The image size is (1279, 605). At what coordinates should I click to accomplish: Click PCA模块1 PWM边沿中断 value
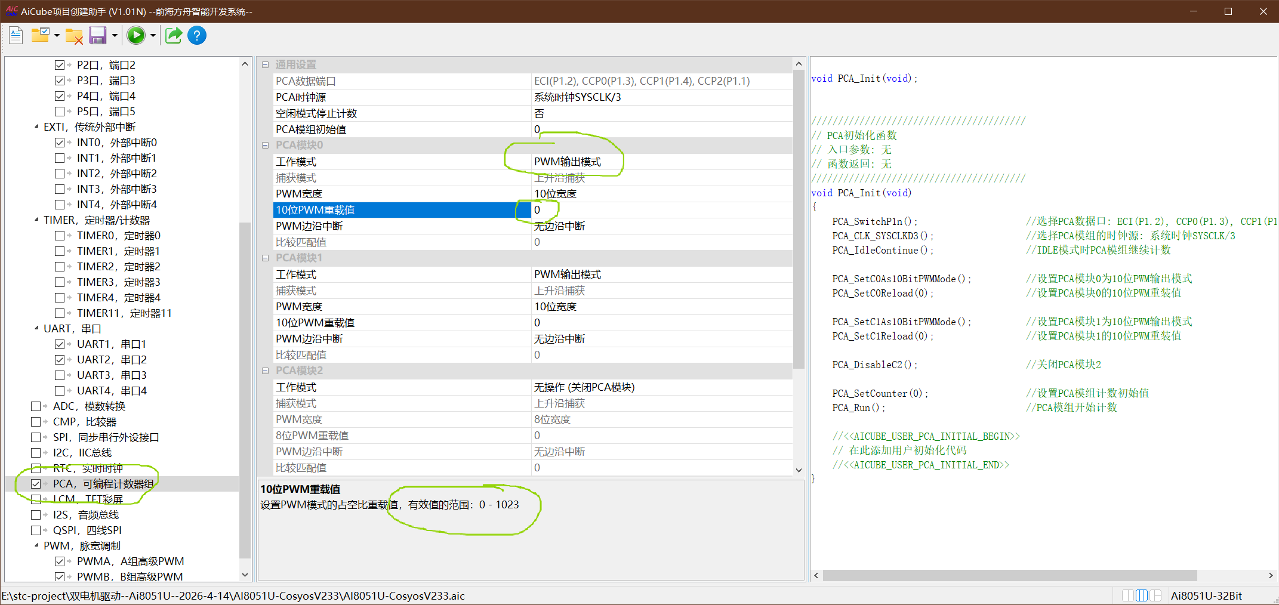662,339
